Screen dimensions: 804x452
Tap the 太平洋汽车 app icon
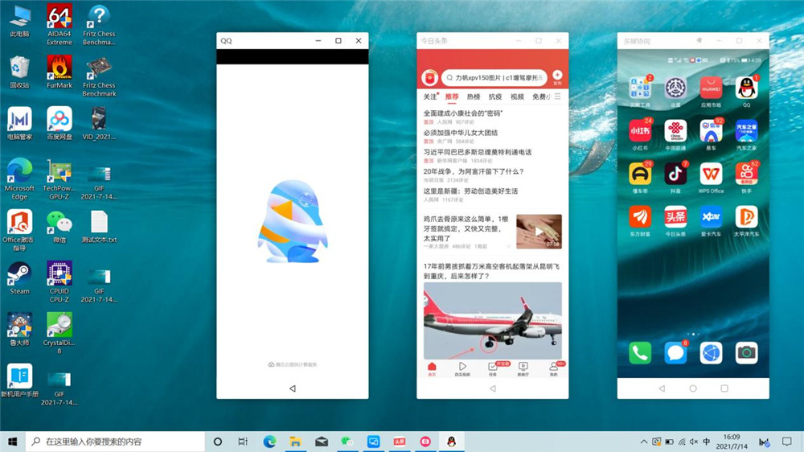746,217
